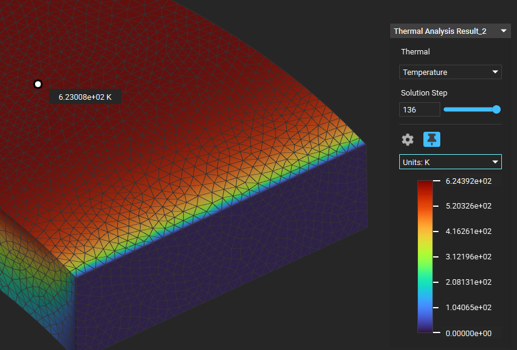Click the Solution Step input field showing 136
The height and width of the screenshot is (350, 517).
419,109
